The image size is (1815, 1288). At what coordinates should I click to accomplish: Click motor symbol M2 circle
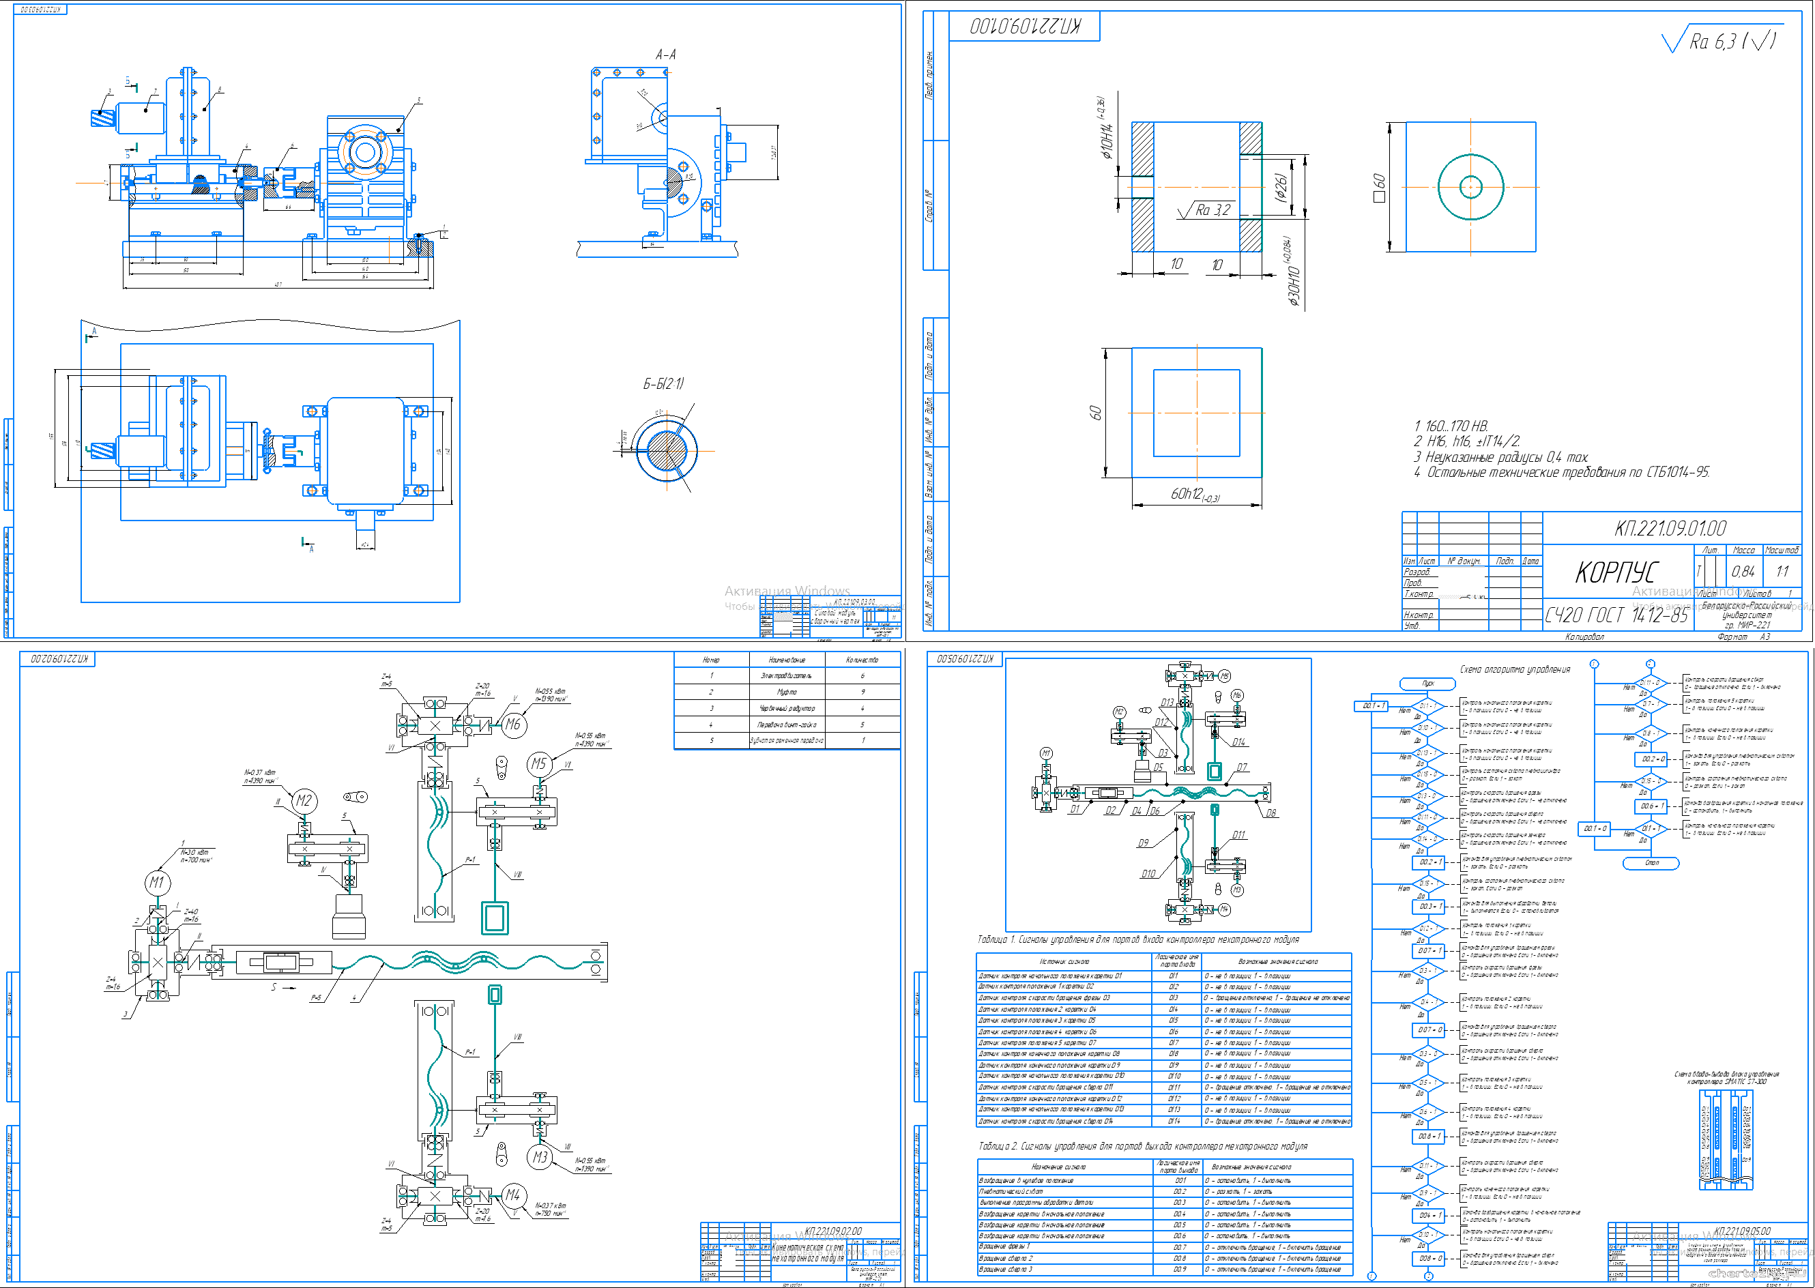pyautogui.click(x=303, y=800)
